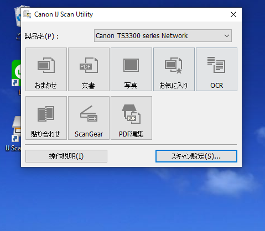Select the IJ Scan desktop shortcut
The height and width of the screenshot is (231, 265).
coord(13,134)
